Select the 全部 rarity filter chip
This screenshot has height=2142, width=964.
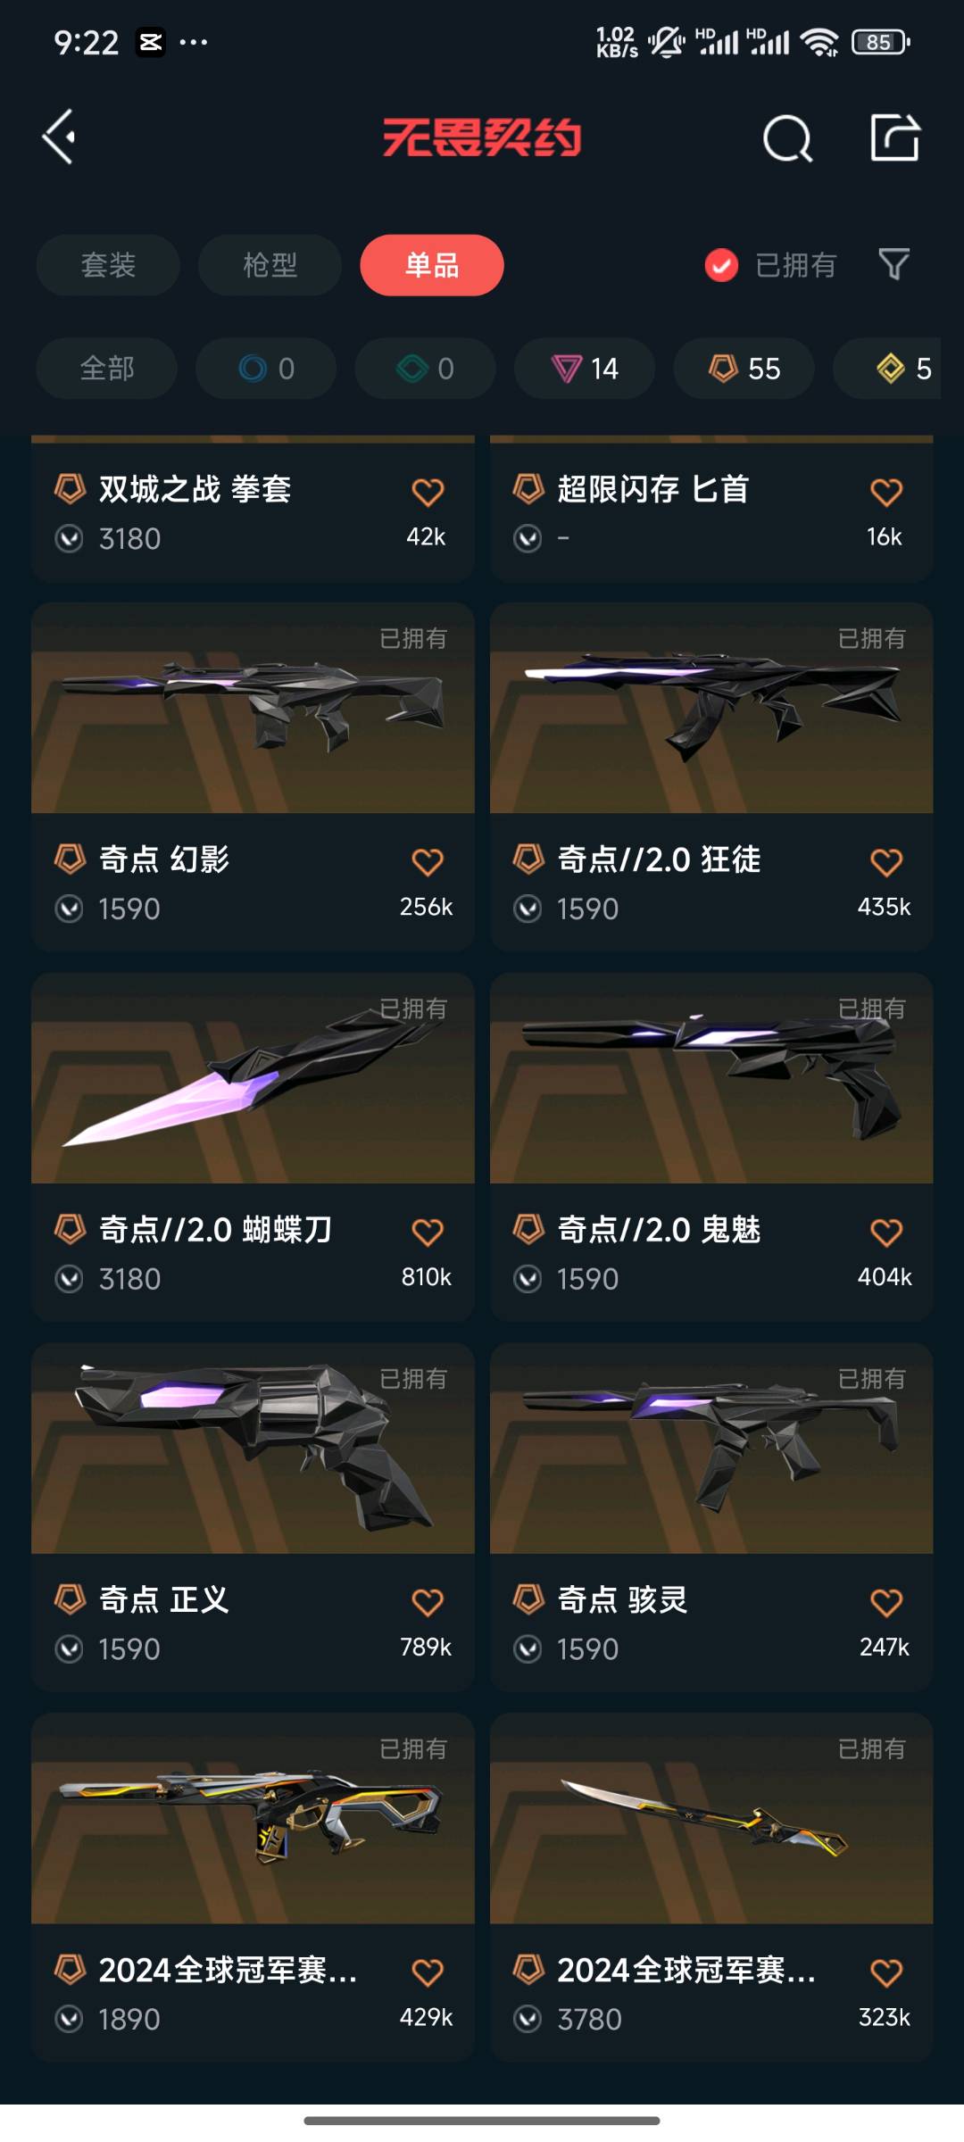pyautogui.click(x=107, y=369)
